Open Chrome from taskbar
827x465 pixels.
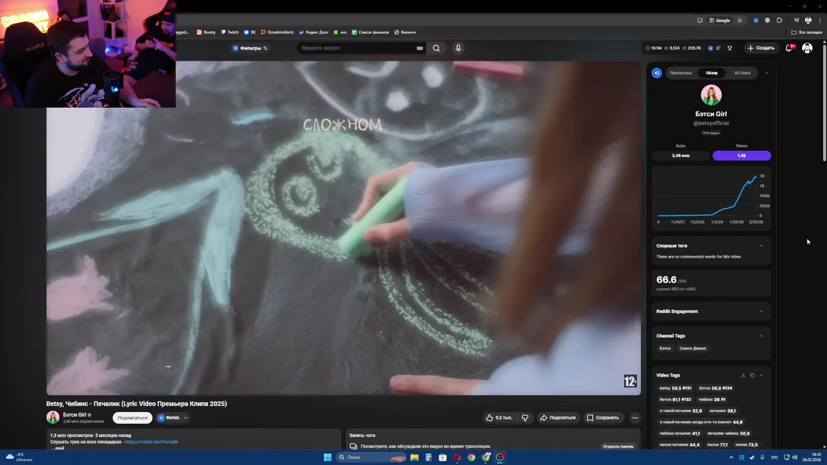(x=471, y=457)
